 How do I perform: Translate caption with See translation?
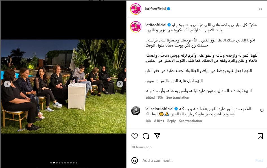click(x=178, y=98)
